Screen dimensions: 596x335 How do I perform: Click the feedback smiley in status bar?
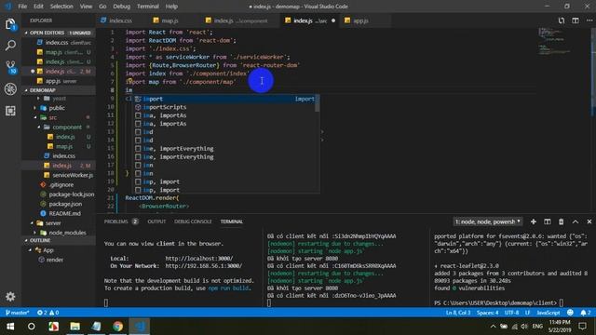pyautogui.click(x=570, y=313)
